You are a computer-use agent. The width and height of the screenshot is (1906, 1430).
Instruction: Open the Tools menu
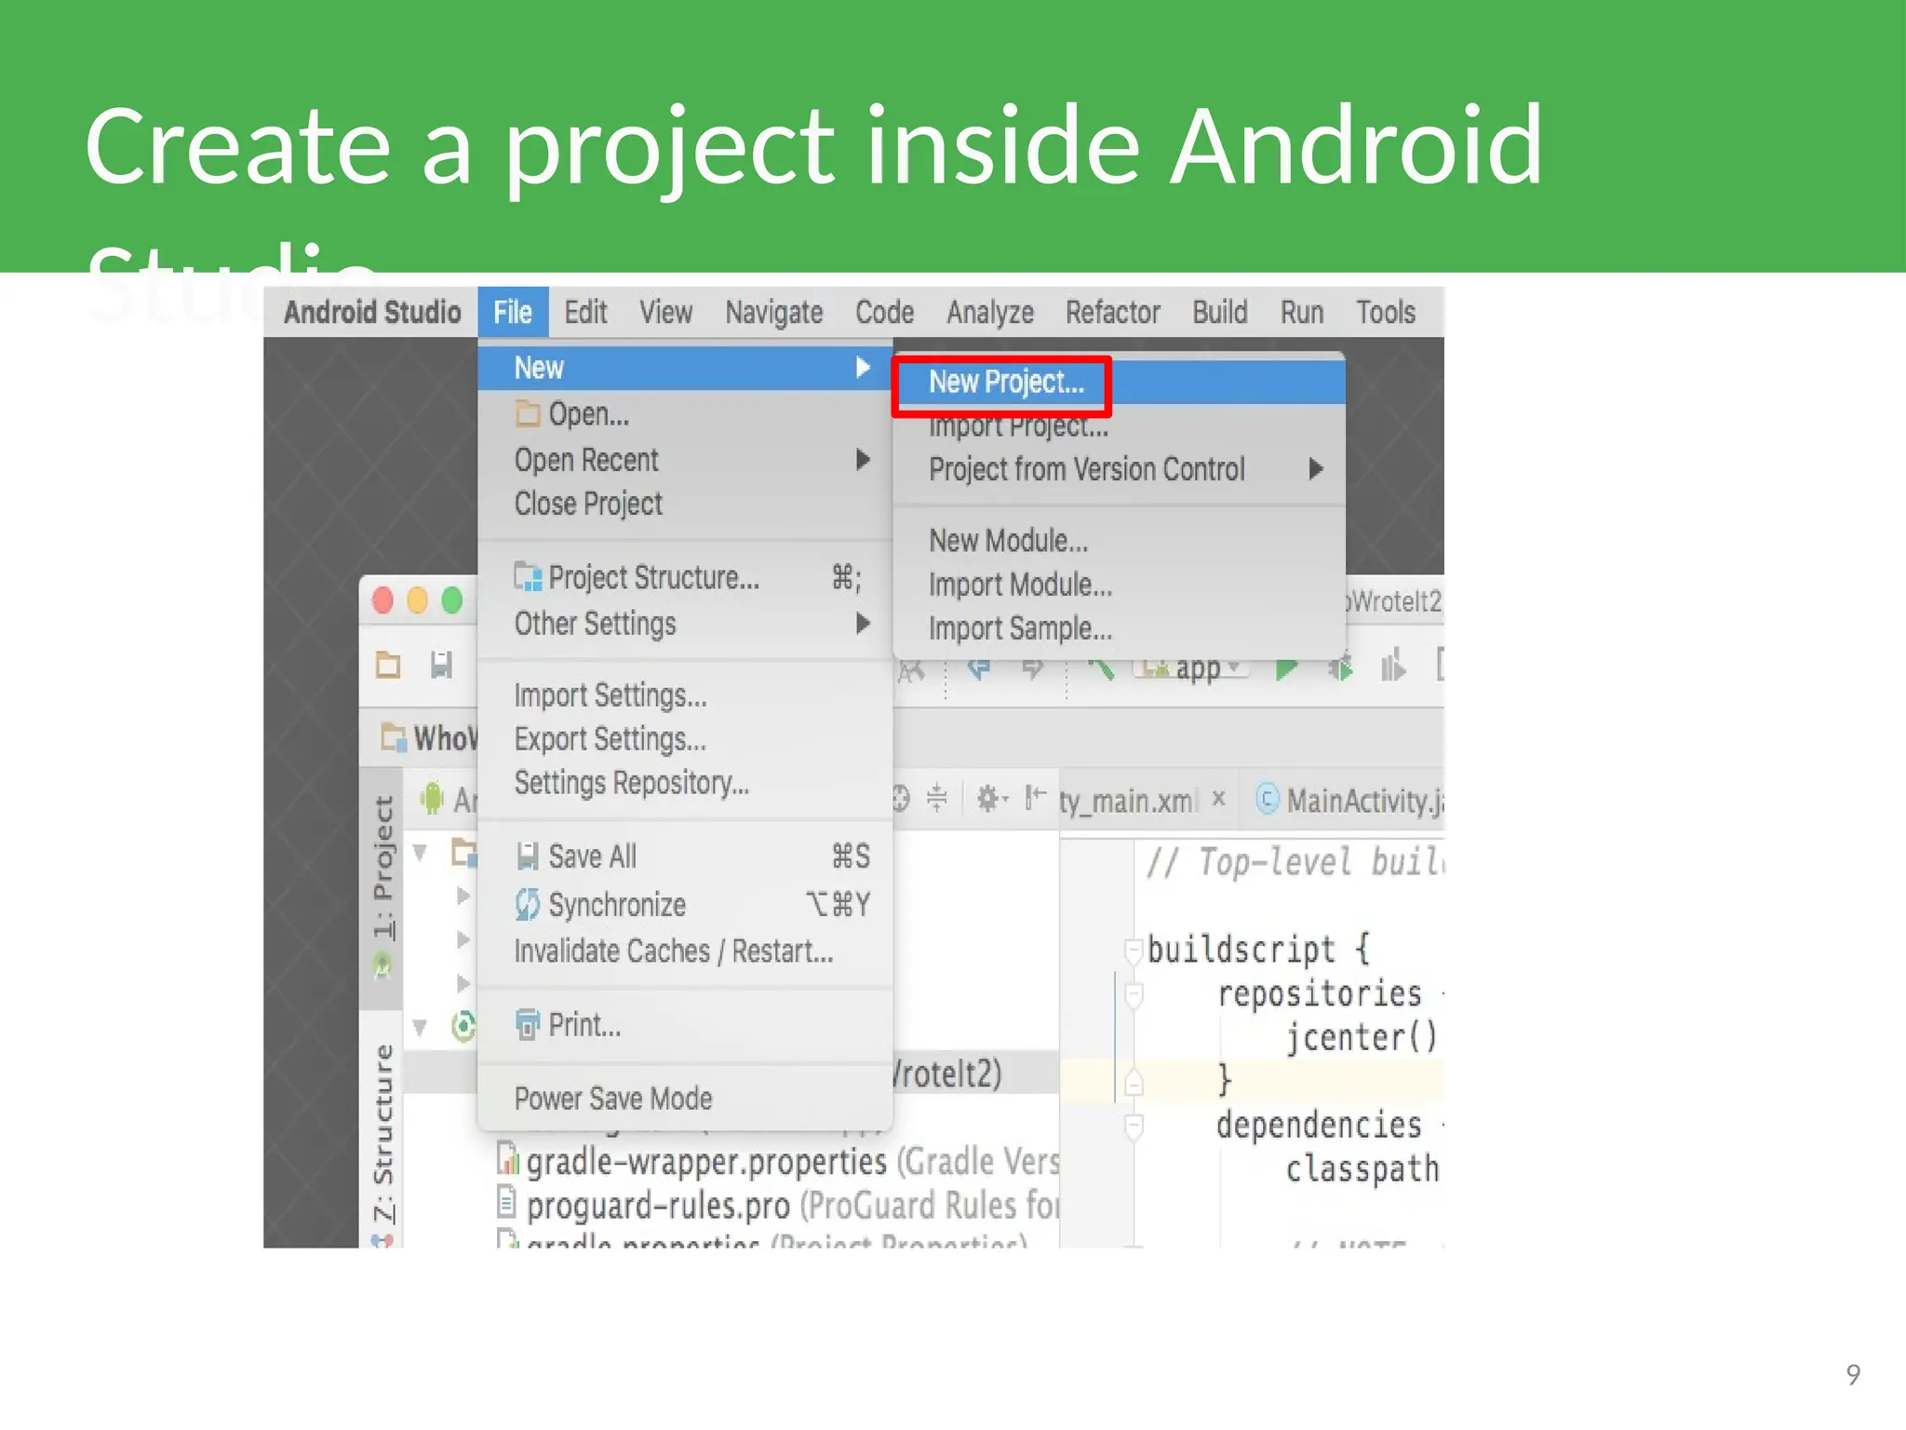(1385, 312)
